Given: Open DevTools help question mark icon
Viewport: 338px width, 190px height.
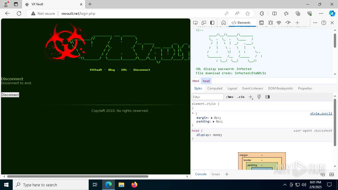Looking at the screenshot, I should [324, 23].
